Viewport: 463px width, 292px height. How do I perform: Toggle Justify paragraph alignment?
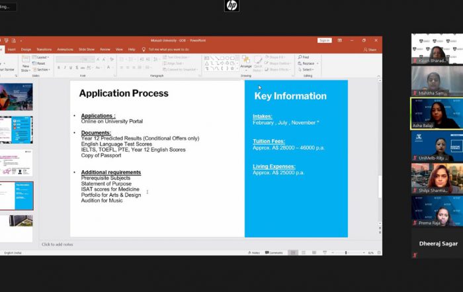click(140, 68)
